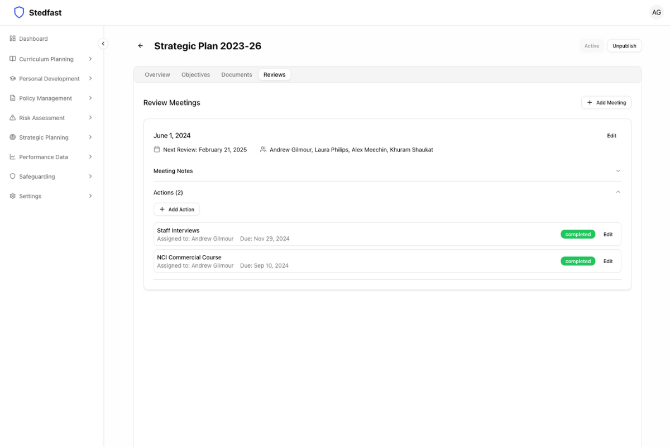
Task: Collapse the Actions (2) section
Action: click(618, 192)
